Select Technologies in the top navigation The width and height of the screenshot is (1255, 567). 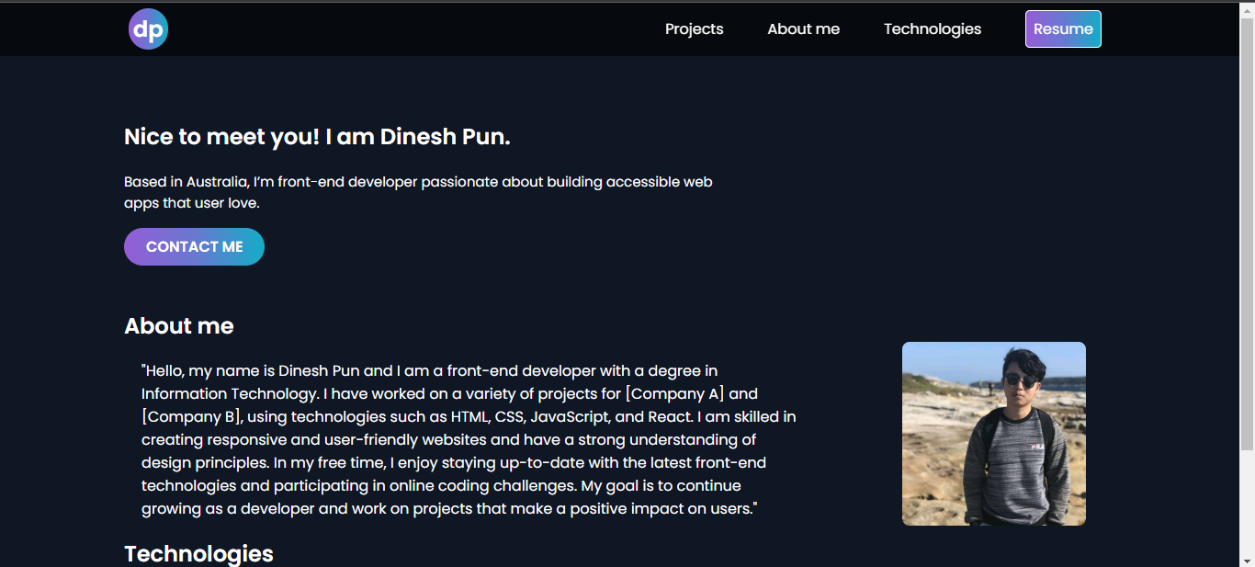(x=933, y=28)
